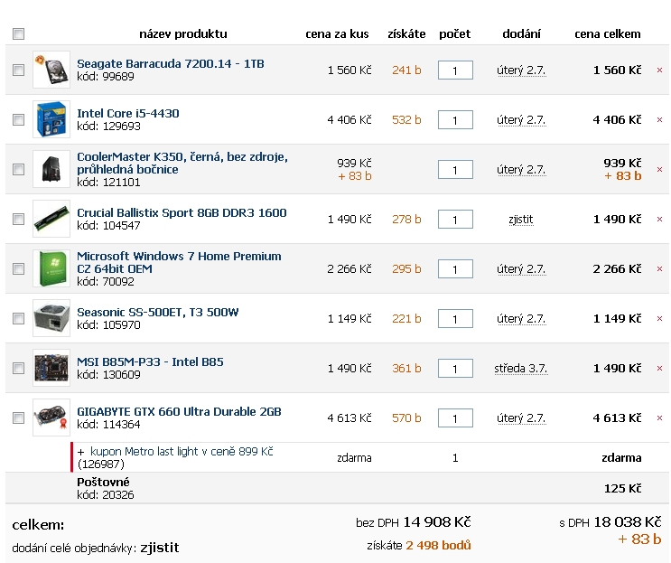
Task: Open MSI motherboard product image
Action: pyautogui.click(x=51, y=368)
